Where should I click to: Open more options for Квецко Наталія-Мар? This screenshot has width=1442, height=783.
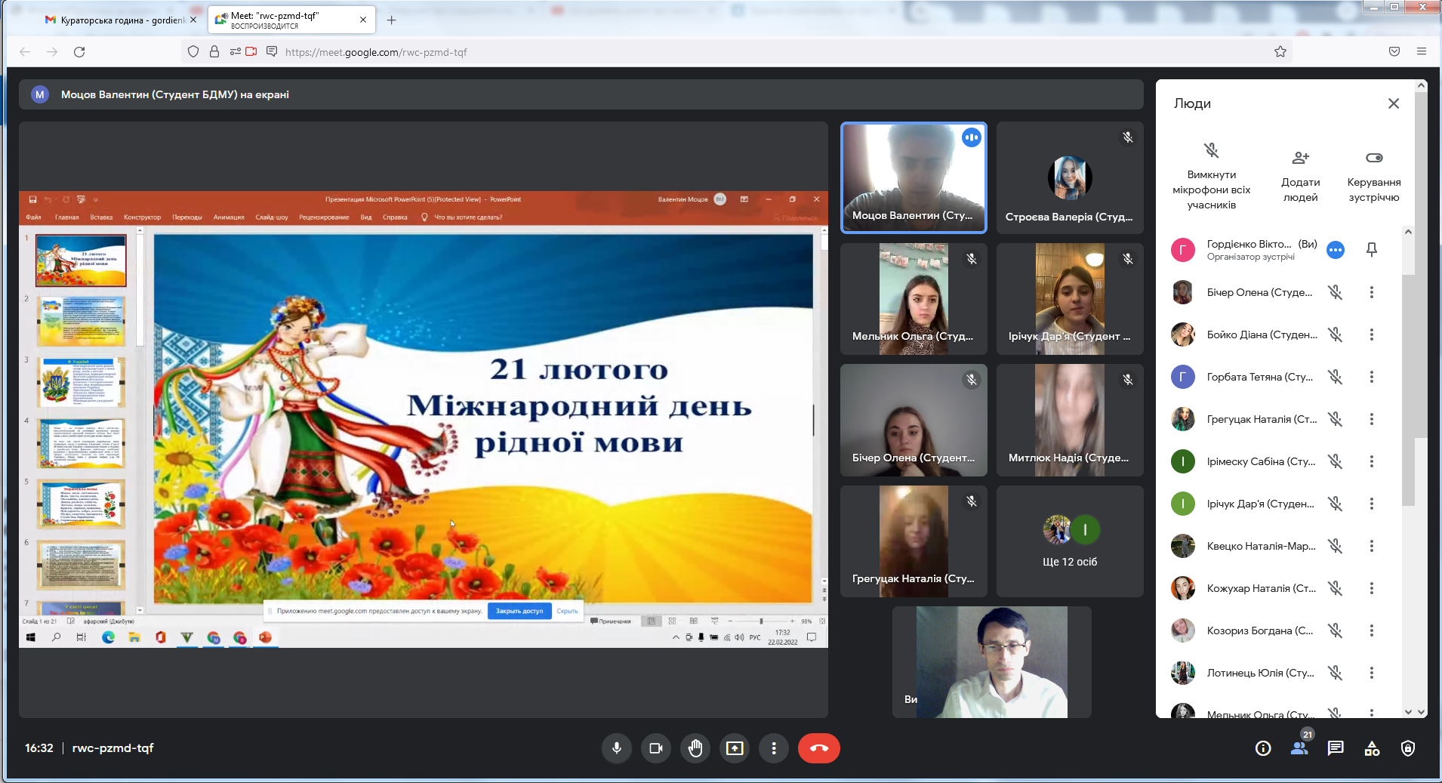coord(1372,546)
